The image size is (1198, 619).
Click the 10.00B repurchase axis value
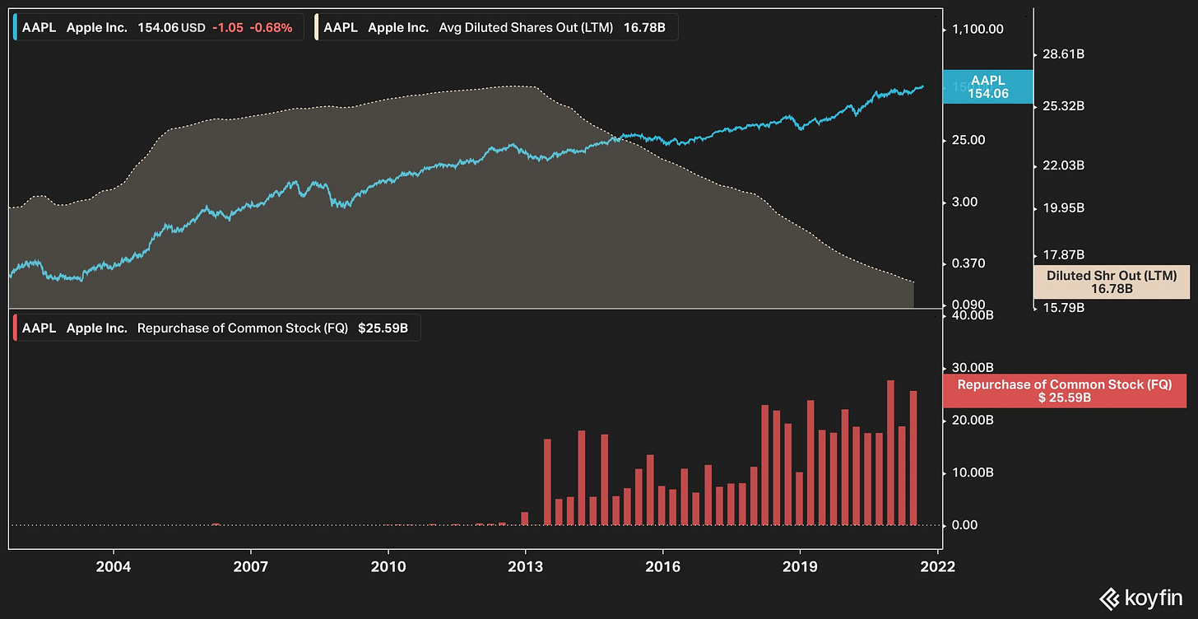tap(973, 472)
